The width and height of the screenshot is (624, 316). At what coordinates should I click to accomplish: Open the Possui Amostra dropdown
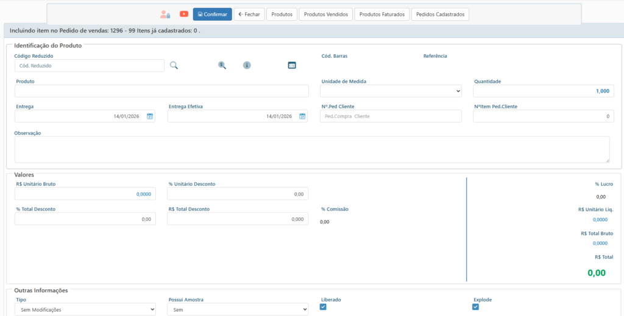(238, 309)
